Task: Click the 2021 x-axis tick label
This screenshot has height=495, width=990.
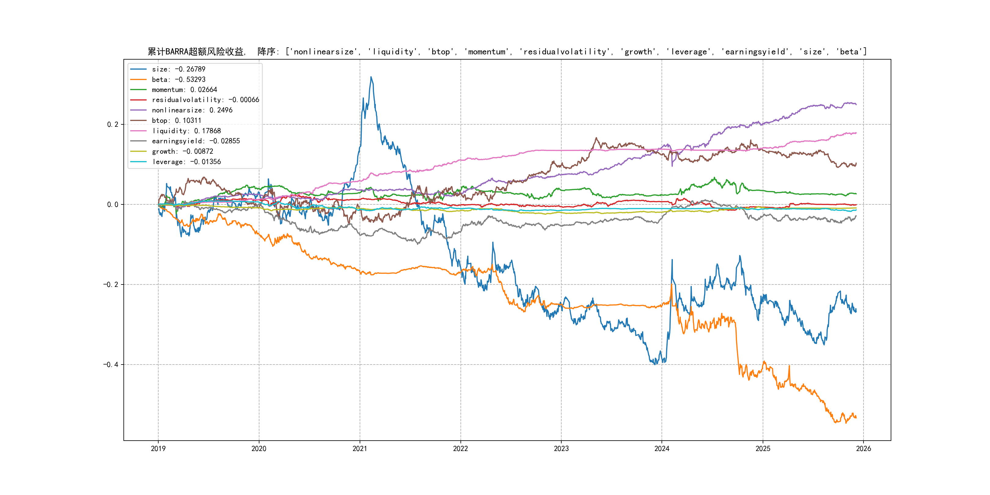Action: (360, 449)
